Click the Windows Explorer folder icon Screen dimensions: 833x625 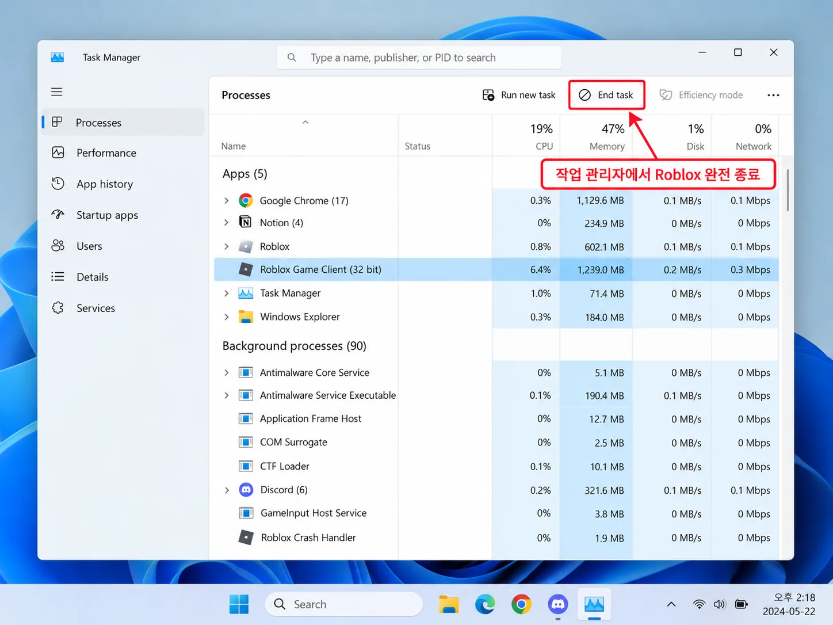246,317
